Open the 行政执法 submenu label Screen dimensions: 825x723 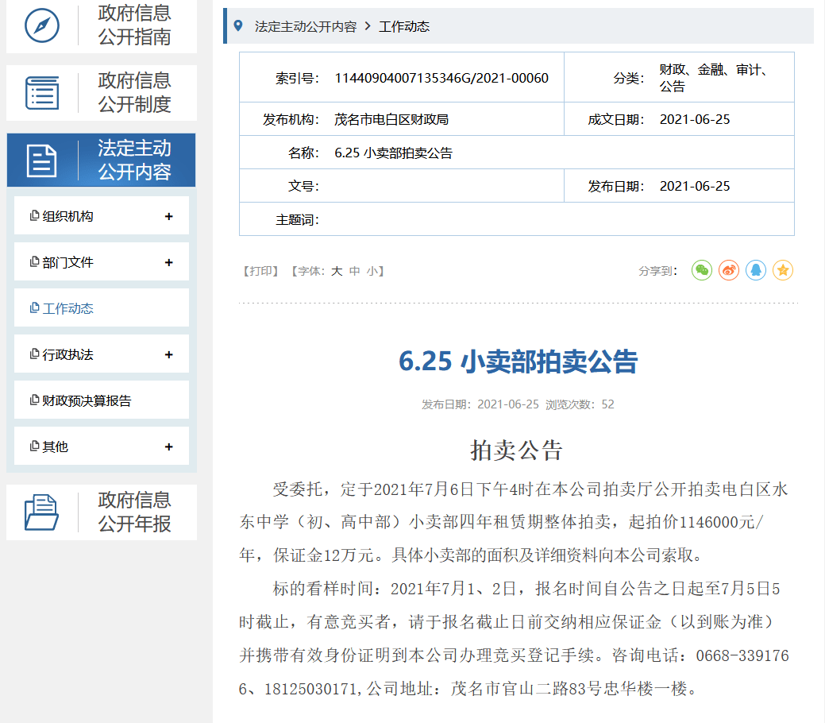(x=67, y=355)
